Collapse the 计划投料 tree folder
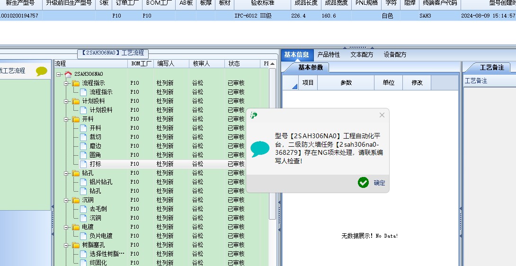This screenshot has height=266, width=516. [x=66, y=101]
